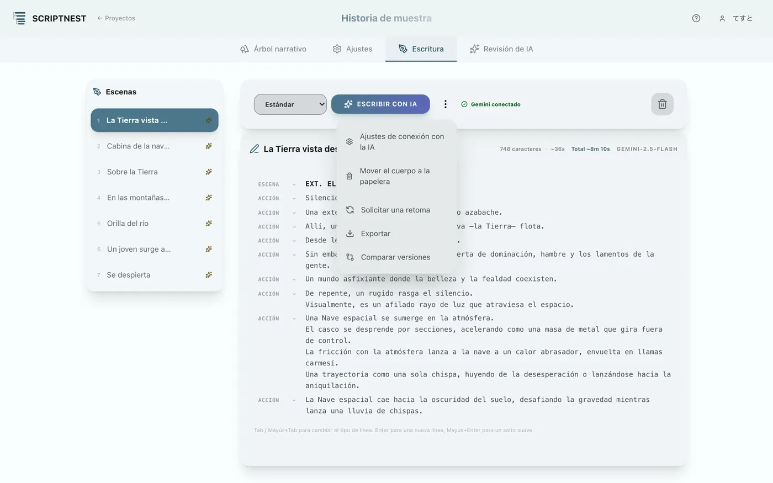773x483 pixels.
Task: Click the download icon for Exportar
Action: click(x=350, y=233)
